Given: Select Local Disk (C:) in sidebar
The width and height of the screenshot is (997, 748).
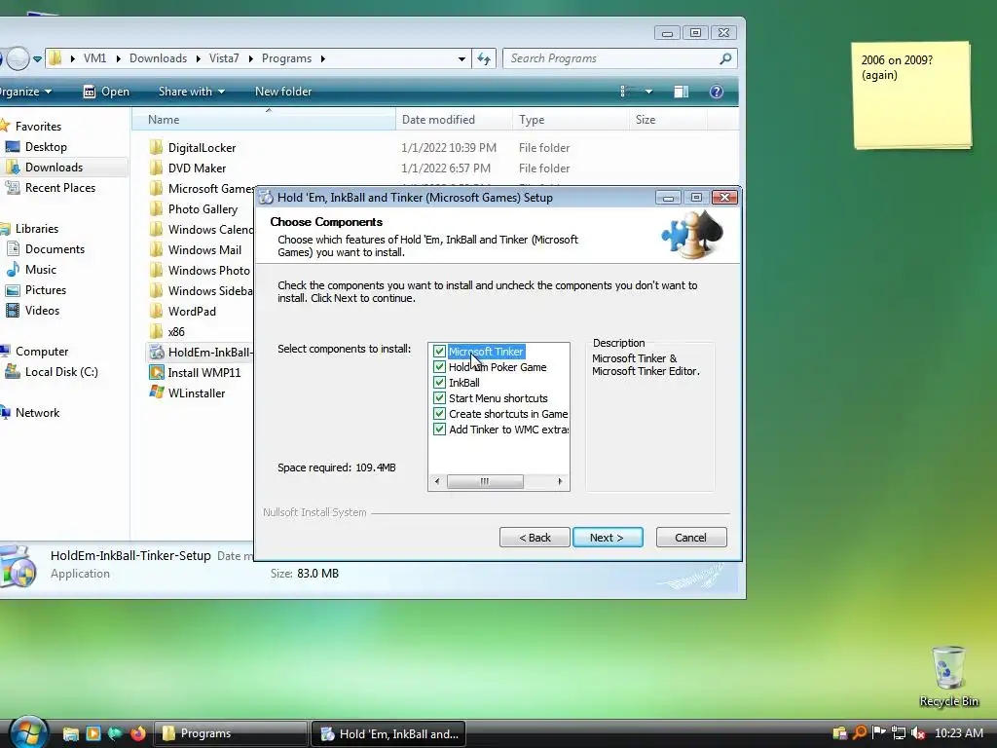Looking at the screenshot, I should pyautogui.click(x=61, y=372).
